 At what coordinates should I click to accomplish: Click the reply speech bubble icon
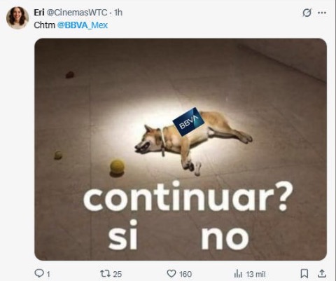(39, 273)
